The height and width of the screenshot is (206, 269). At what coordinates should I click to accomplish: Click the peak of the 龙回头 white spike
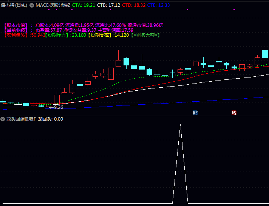coord(180,125)
